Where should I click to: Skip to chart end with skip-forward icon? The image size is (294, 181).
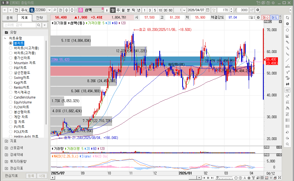point(212,178)
